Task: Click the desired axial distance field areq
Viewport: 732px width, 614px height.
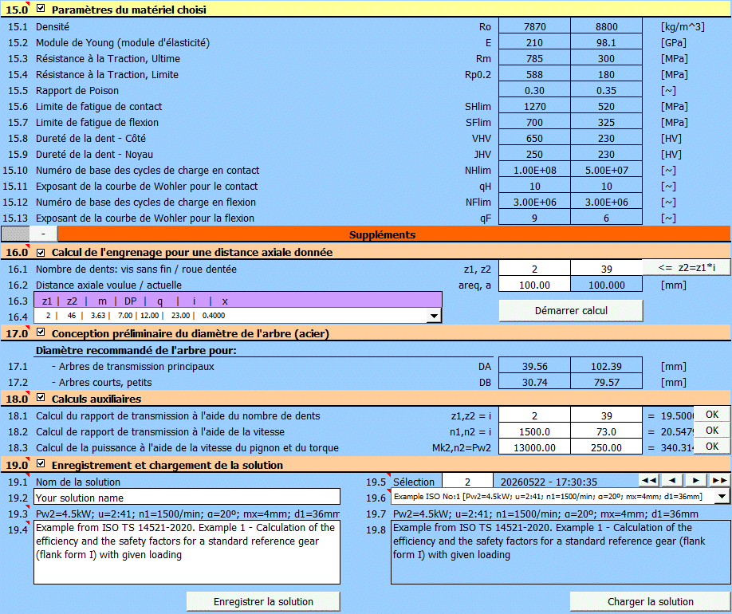Action: [534, 285]
